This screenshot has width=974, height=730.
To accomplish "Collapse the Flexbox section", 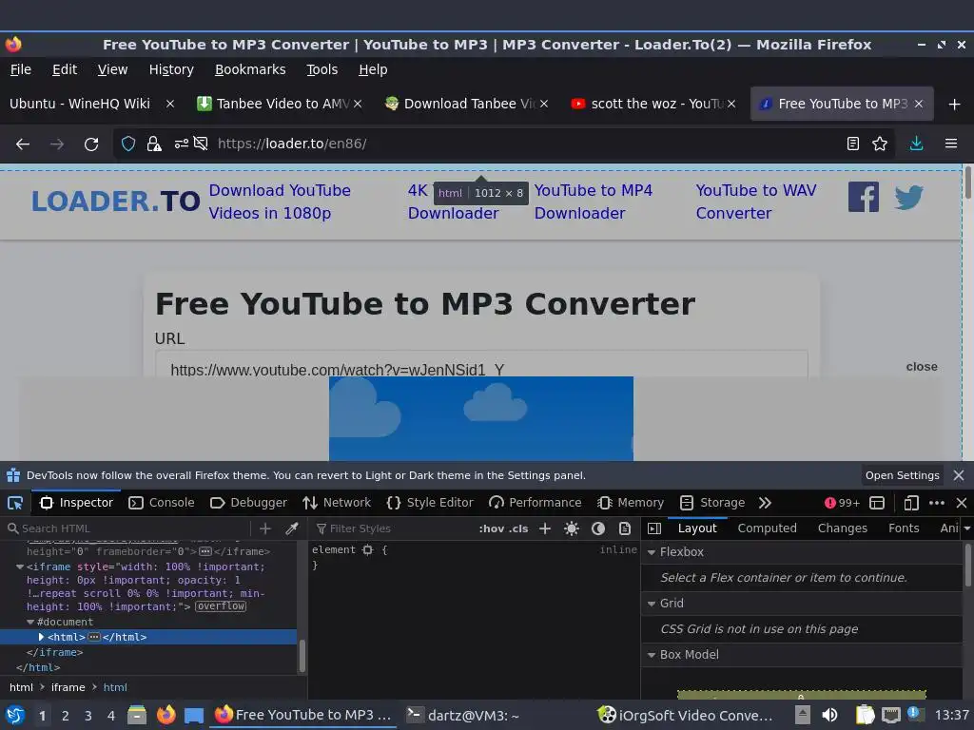I will click(652, 552).
